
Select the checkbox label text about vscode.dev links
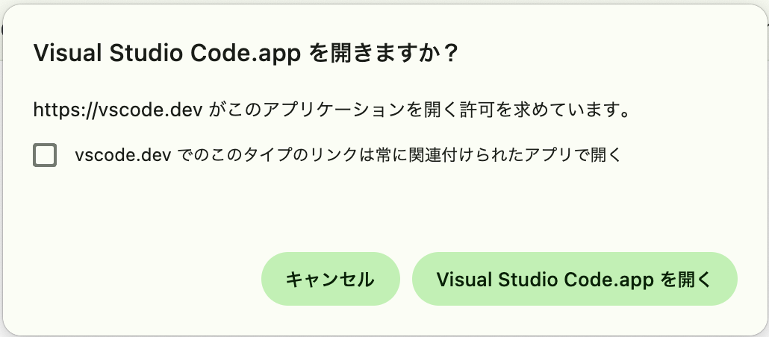(x=348, y=155)
